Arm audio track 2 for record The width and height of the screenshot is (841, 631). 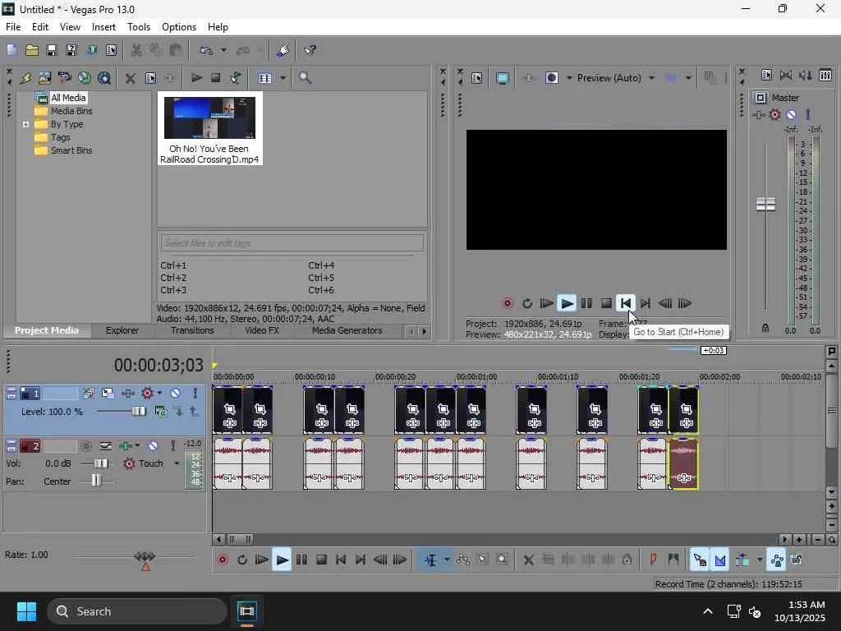85,446
